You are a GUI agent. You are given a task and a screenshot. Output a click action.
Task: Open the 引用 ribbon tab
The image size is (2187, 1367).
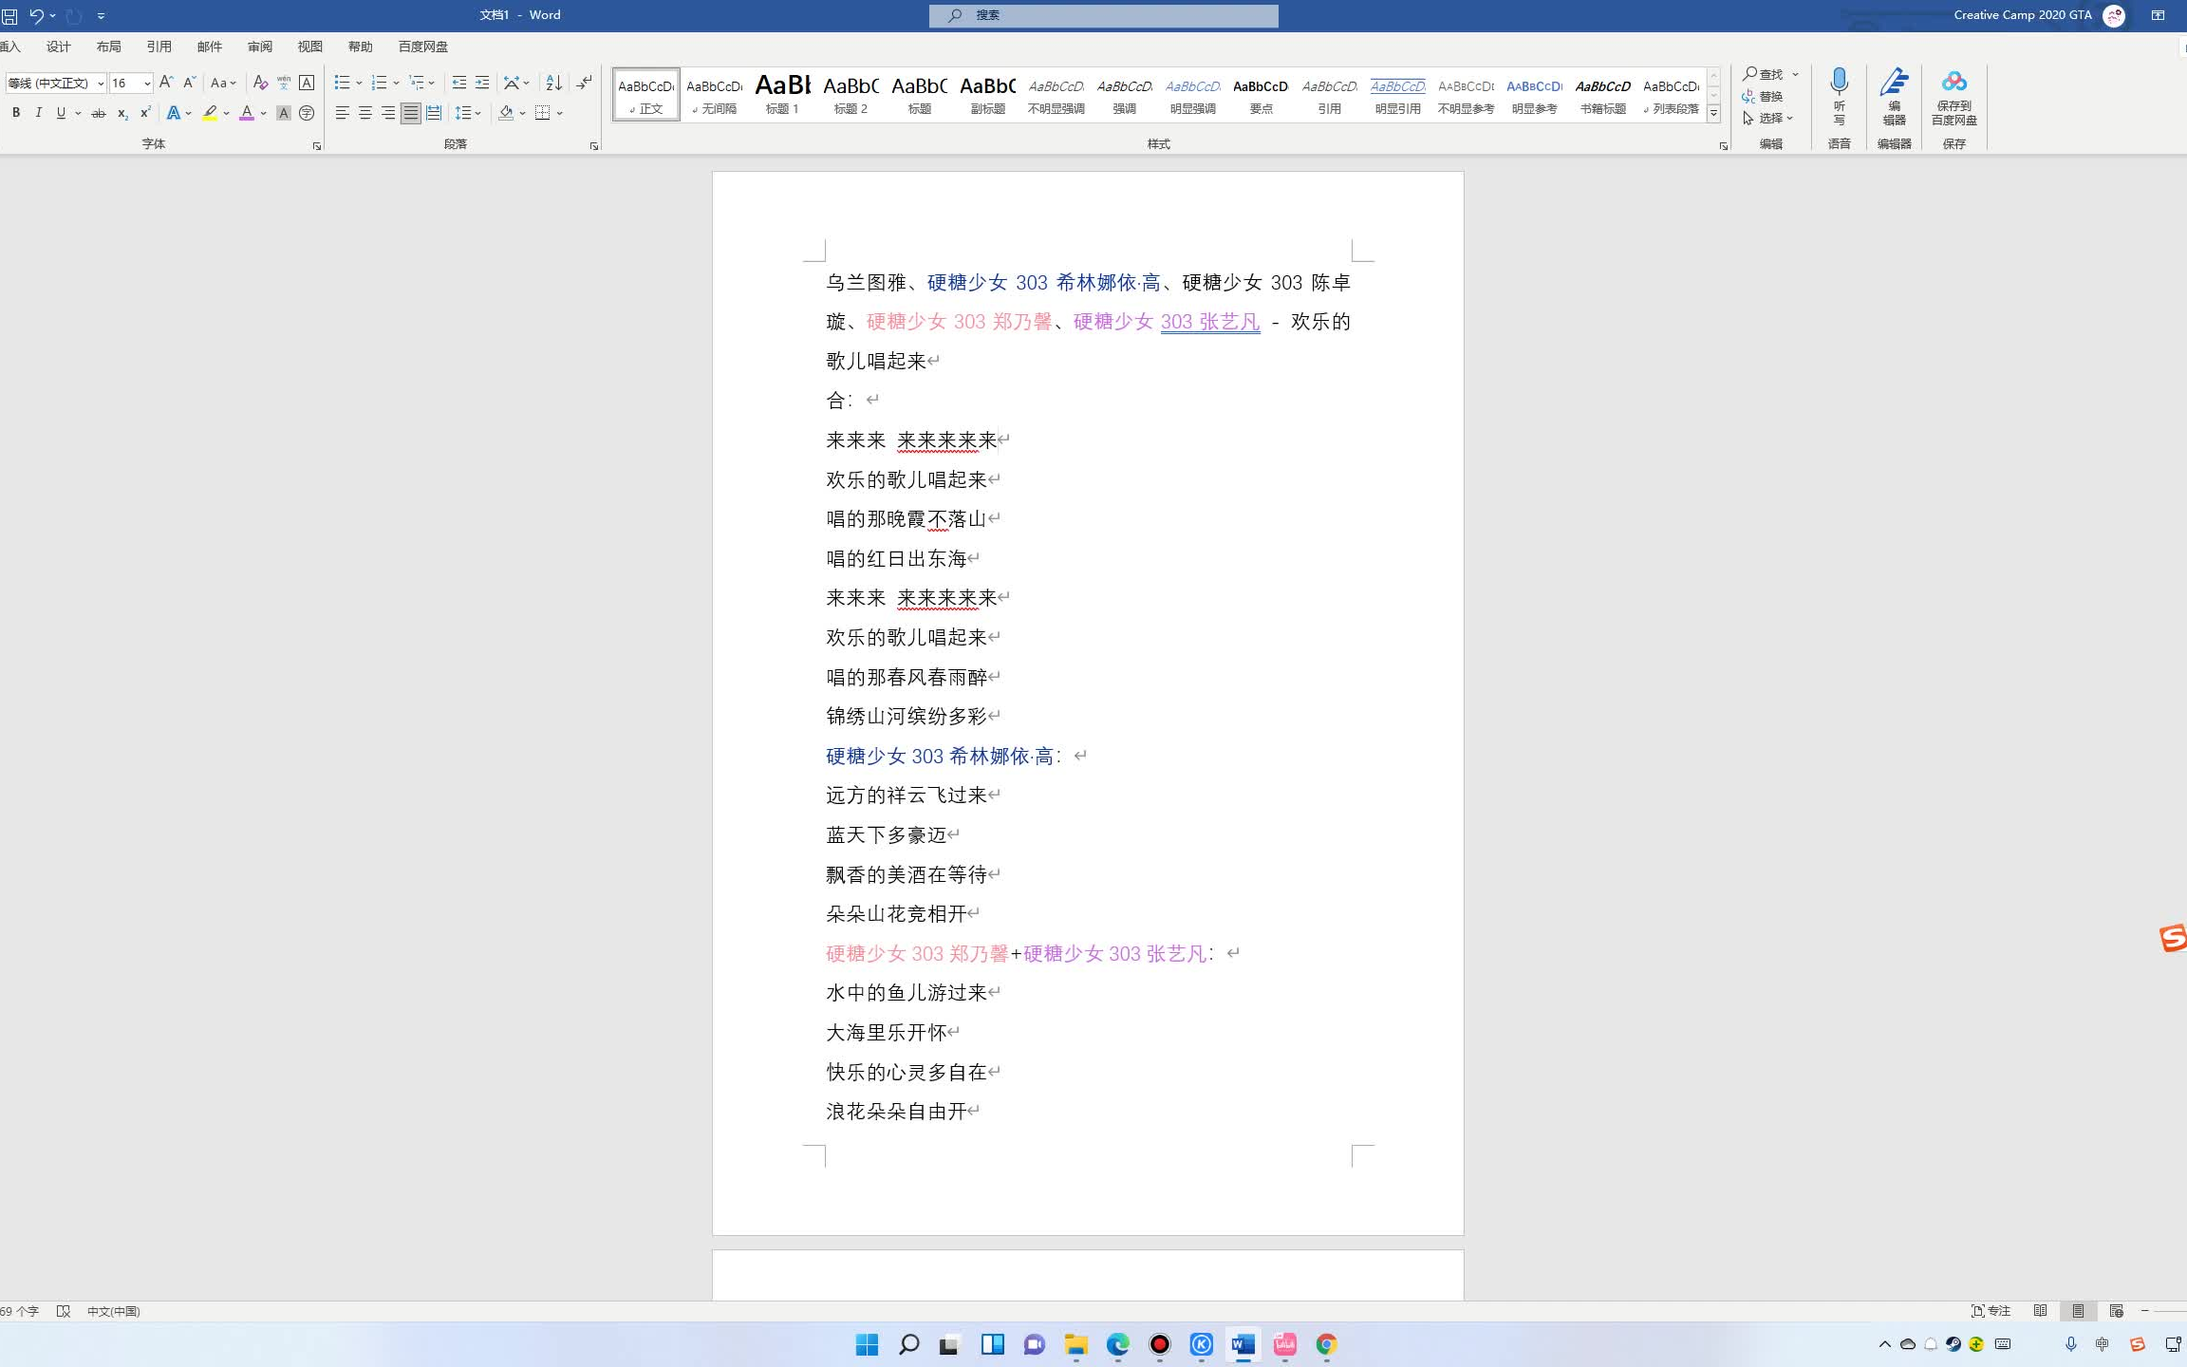(159, 47)
